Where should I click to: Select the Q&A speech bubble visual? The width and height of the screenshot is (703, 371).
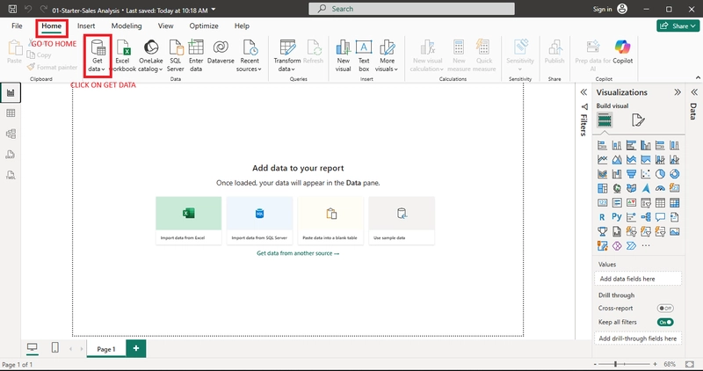tap(660, 217)
